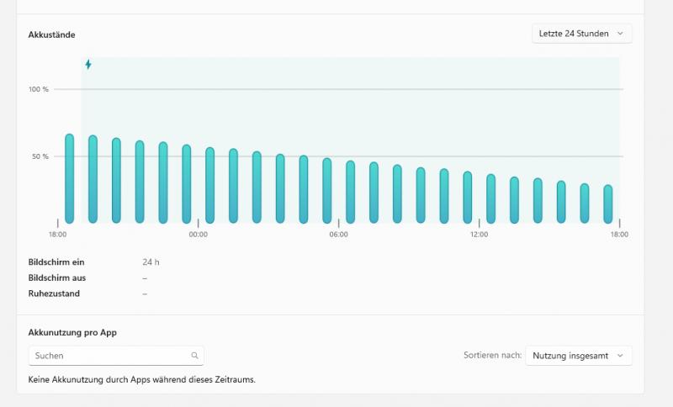
Task: Click the Akkustände section heading
Action: (x=52, y=34)
